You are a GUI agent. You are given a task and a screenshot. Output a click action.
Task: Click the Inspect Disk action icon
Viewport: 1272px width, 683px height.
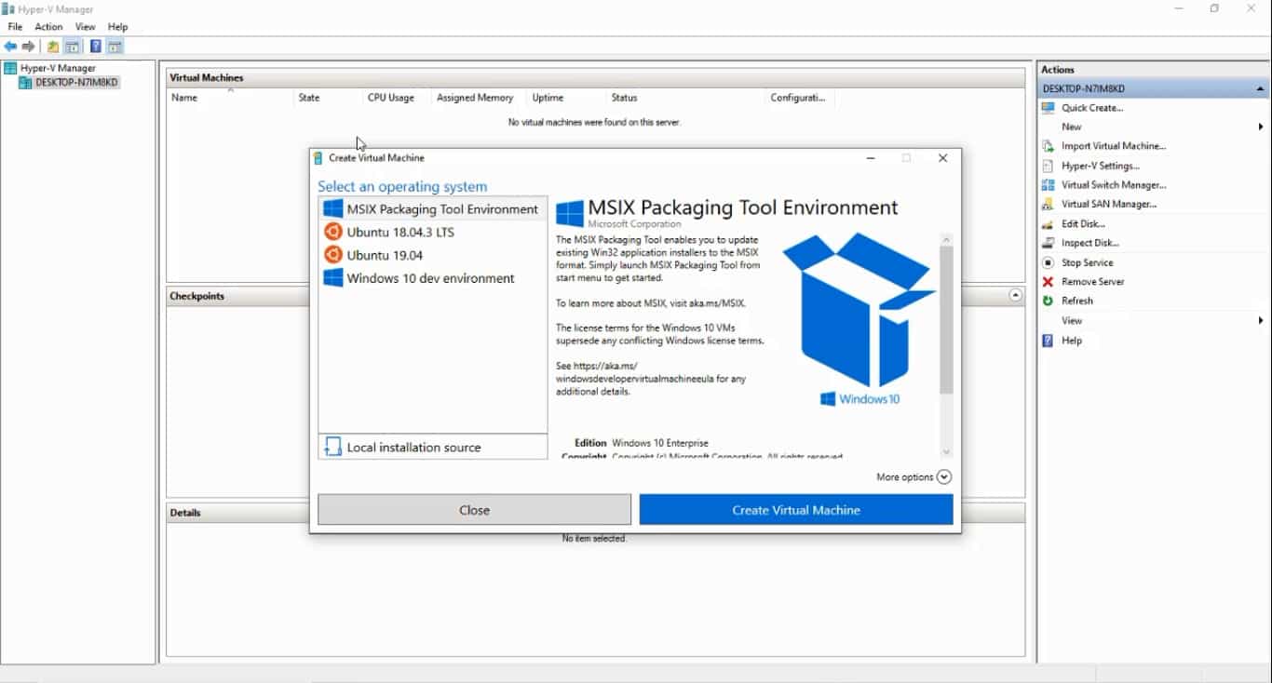click(x=1048, y=243)
